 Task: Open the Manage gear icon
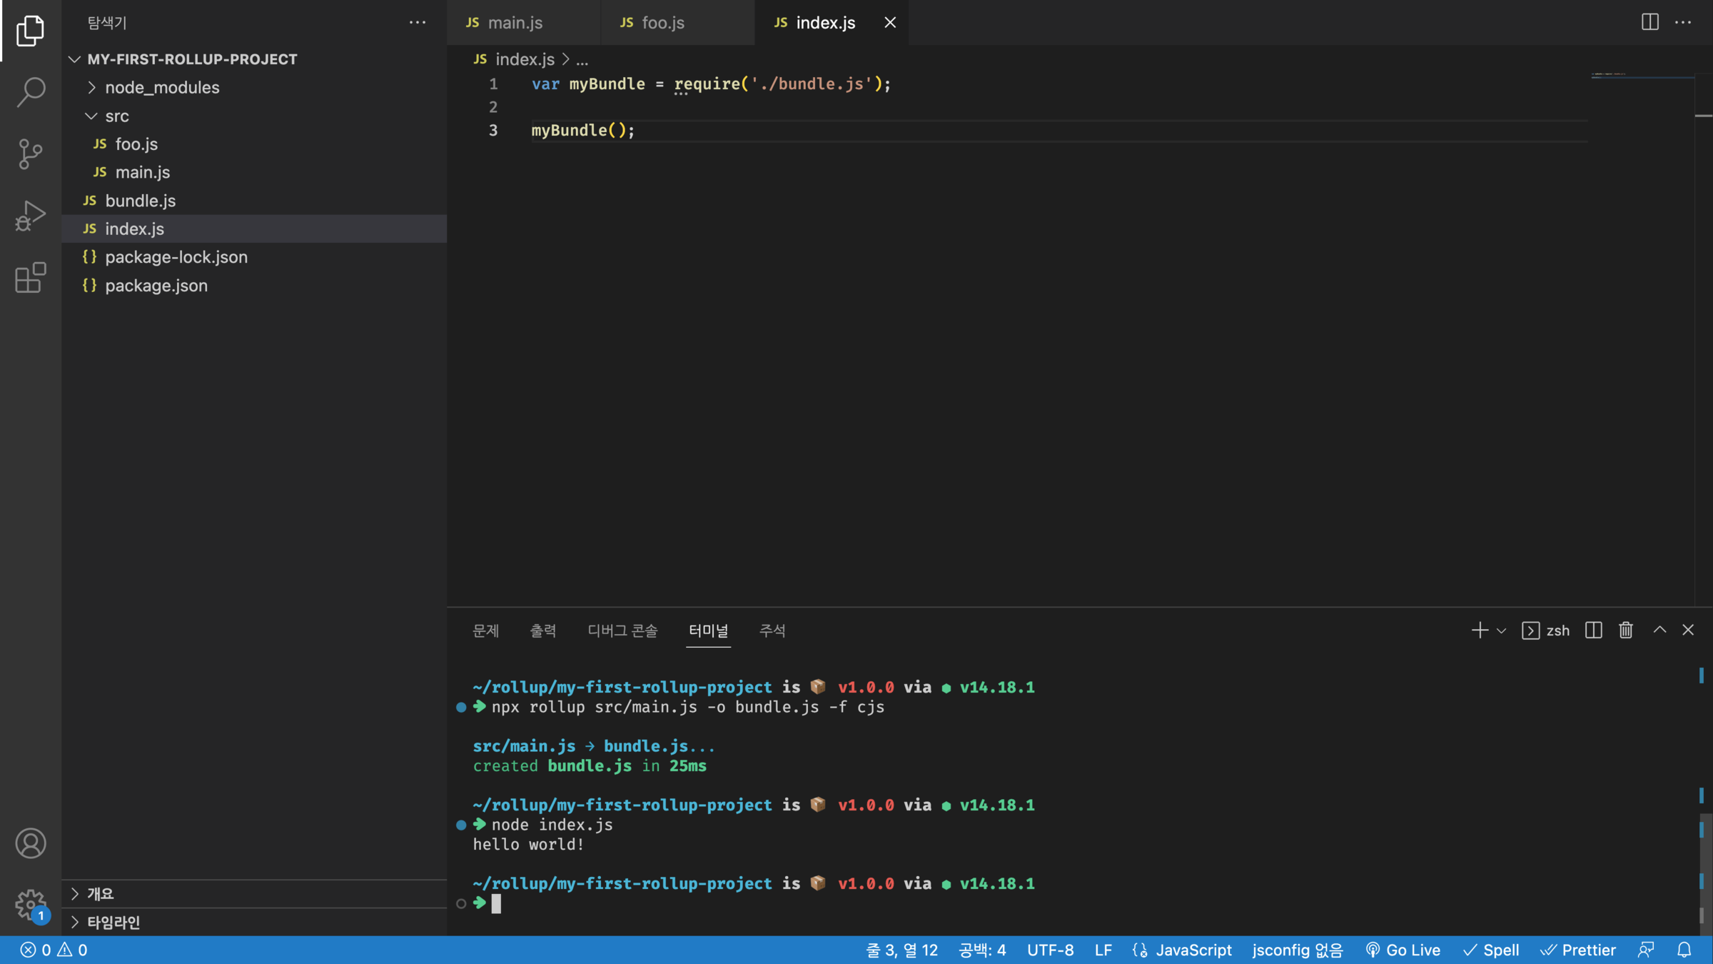tap(30, 904)
